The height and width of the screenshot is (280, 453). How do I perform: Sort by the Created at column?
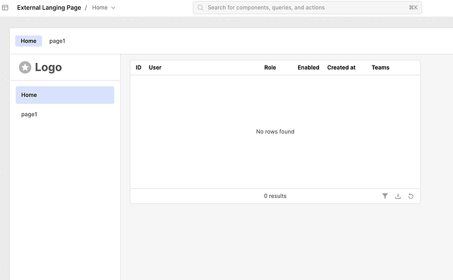pyautogui.click(x=341, y=68)
